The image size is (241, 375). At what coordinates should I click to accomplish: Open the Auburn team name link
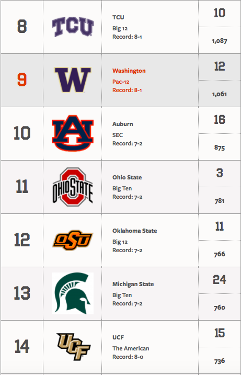(123, 124)
